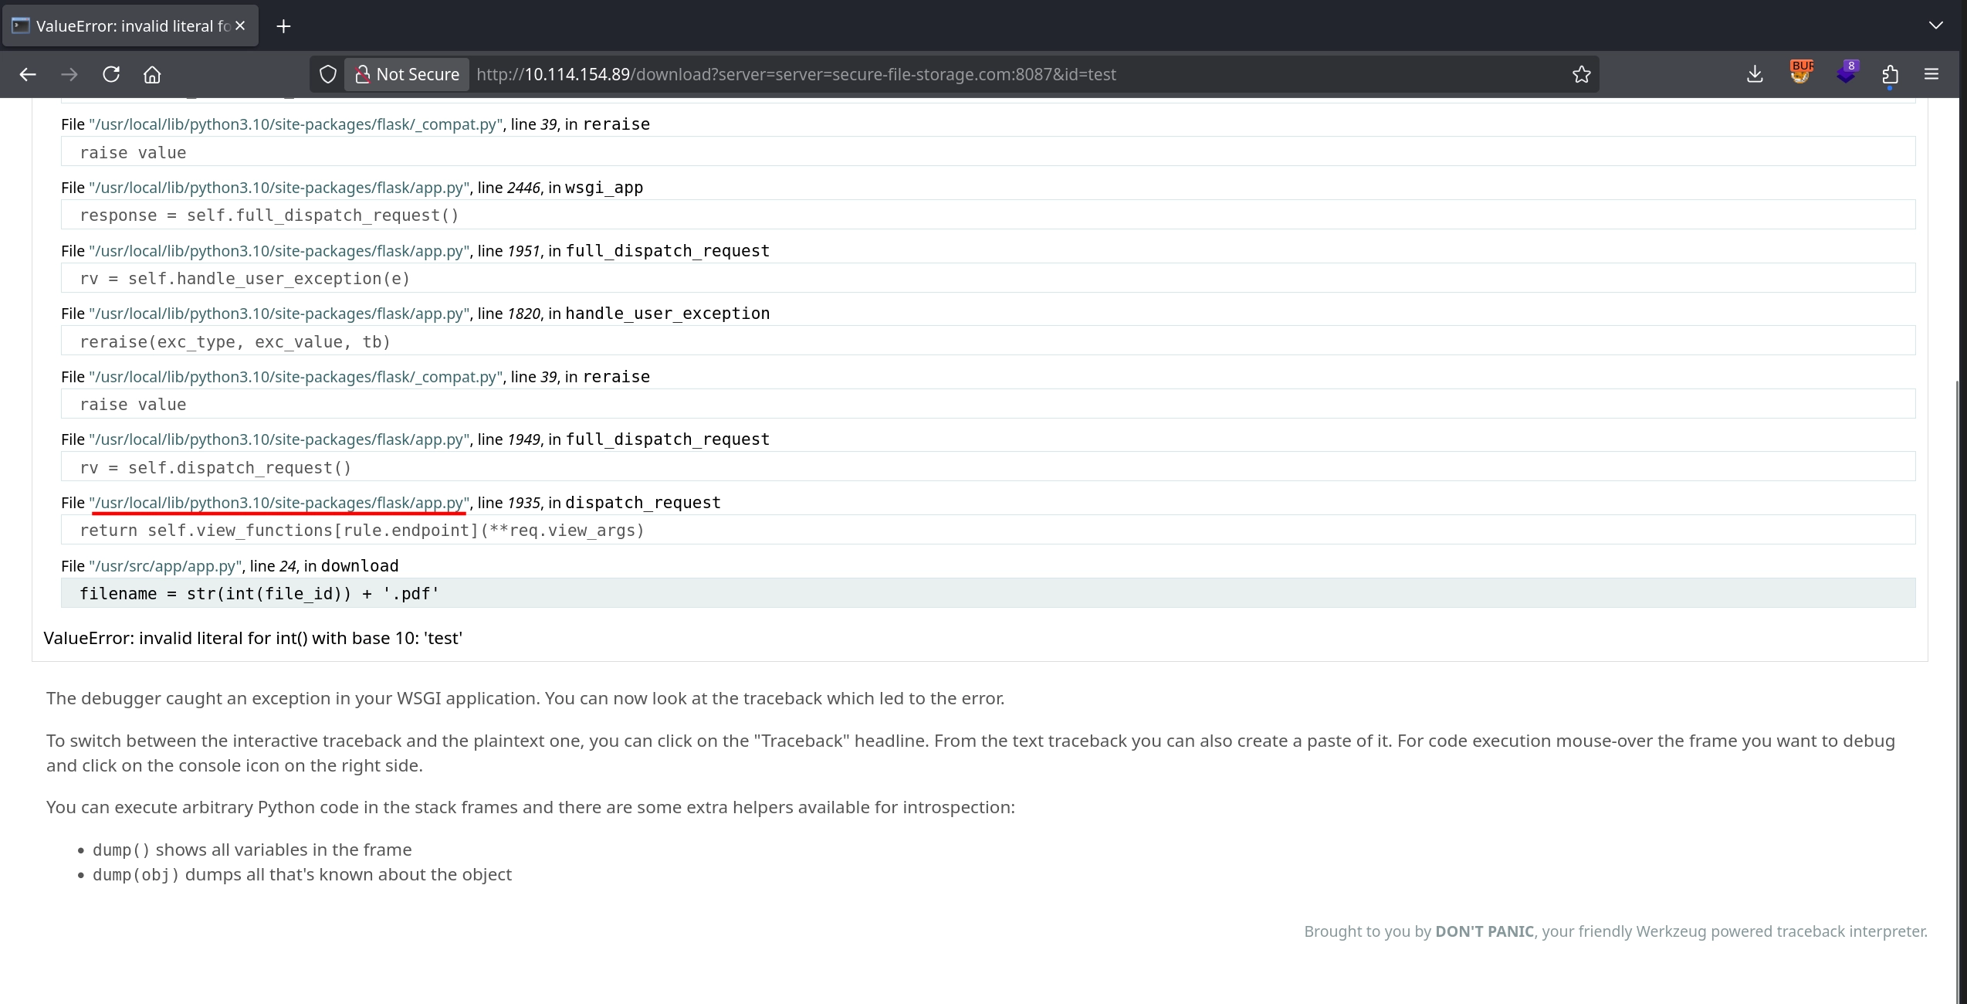Click the browser back arrow

pos(28,74)
